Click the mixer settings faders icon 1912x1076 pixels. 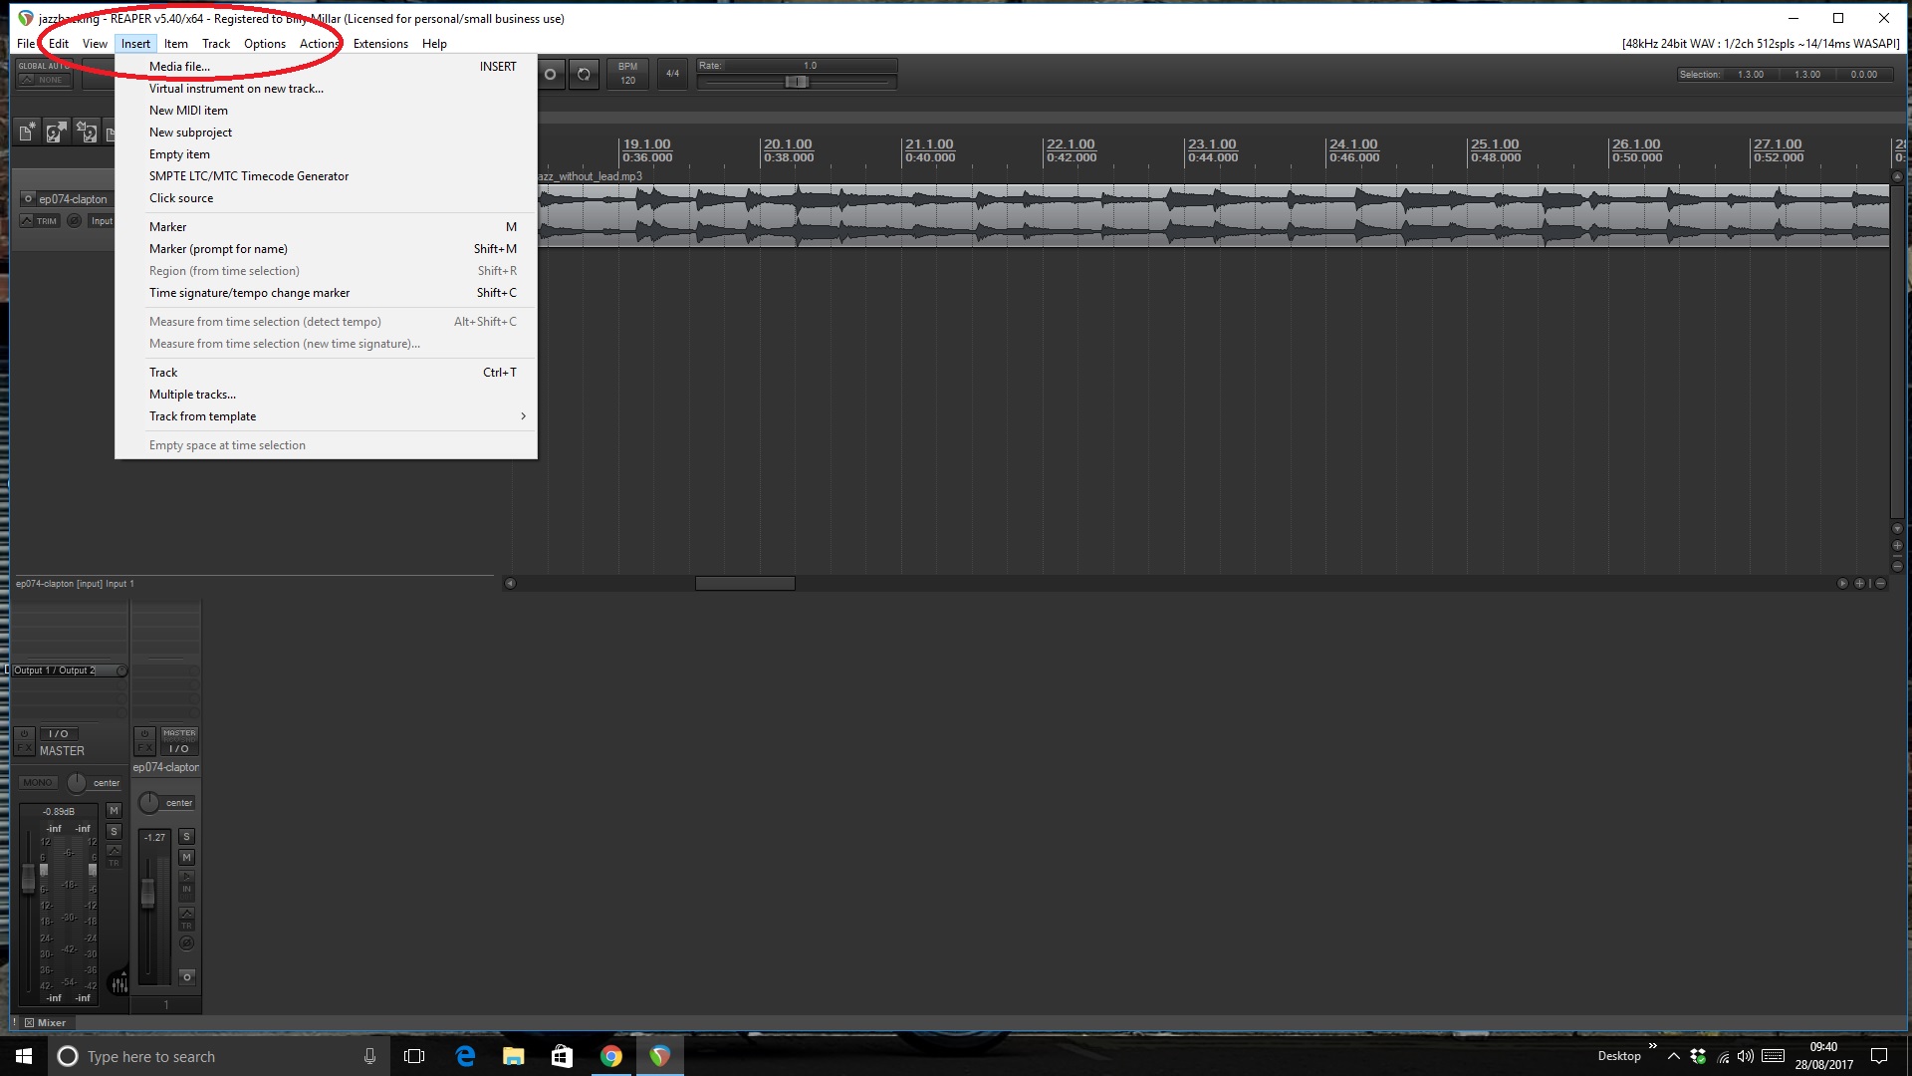point(119,984)
